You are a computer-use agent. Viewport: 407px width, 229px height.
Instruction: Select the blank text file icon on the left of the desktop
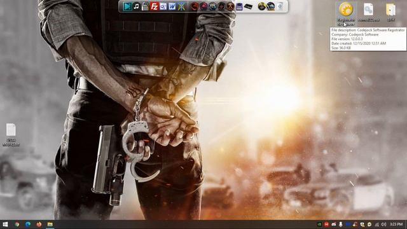11,135
